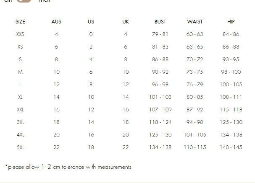Click the XXL size label

click(20, 109)
